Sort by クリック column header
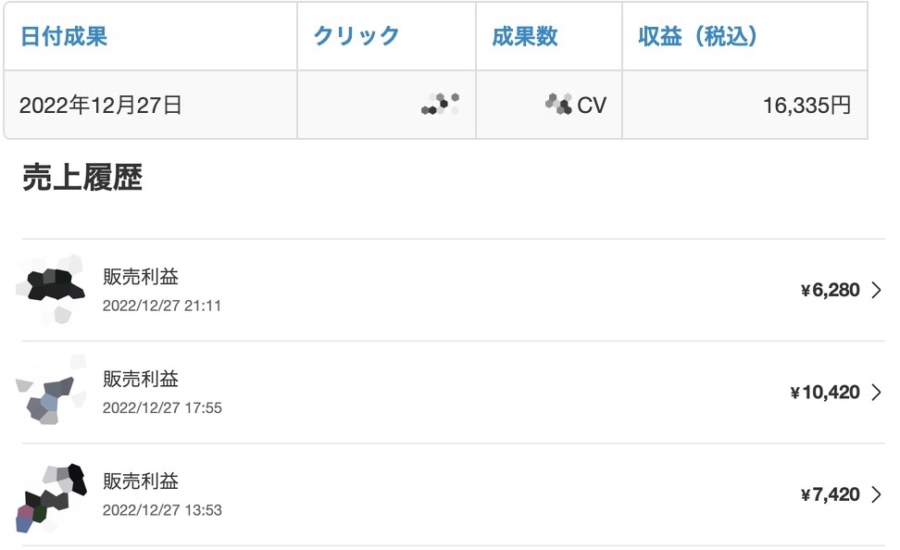The image size is (900, 550). coord(356,36)
